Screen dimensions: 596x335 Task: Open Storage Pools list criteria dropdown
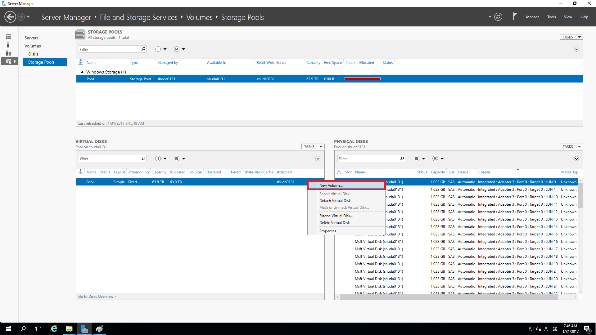click(161, 49)
